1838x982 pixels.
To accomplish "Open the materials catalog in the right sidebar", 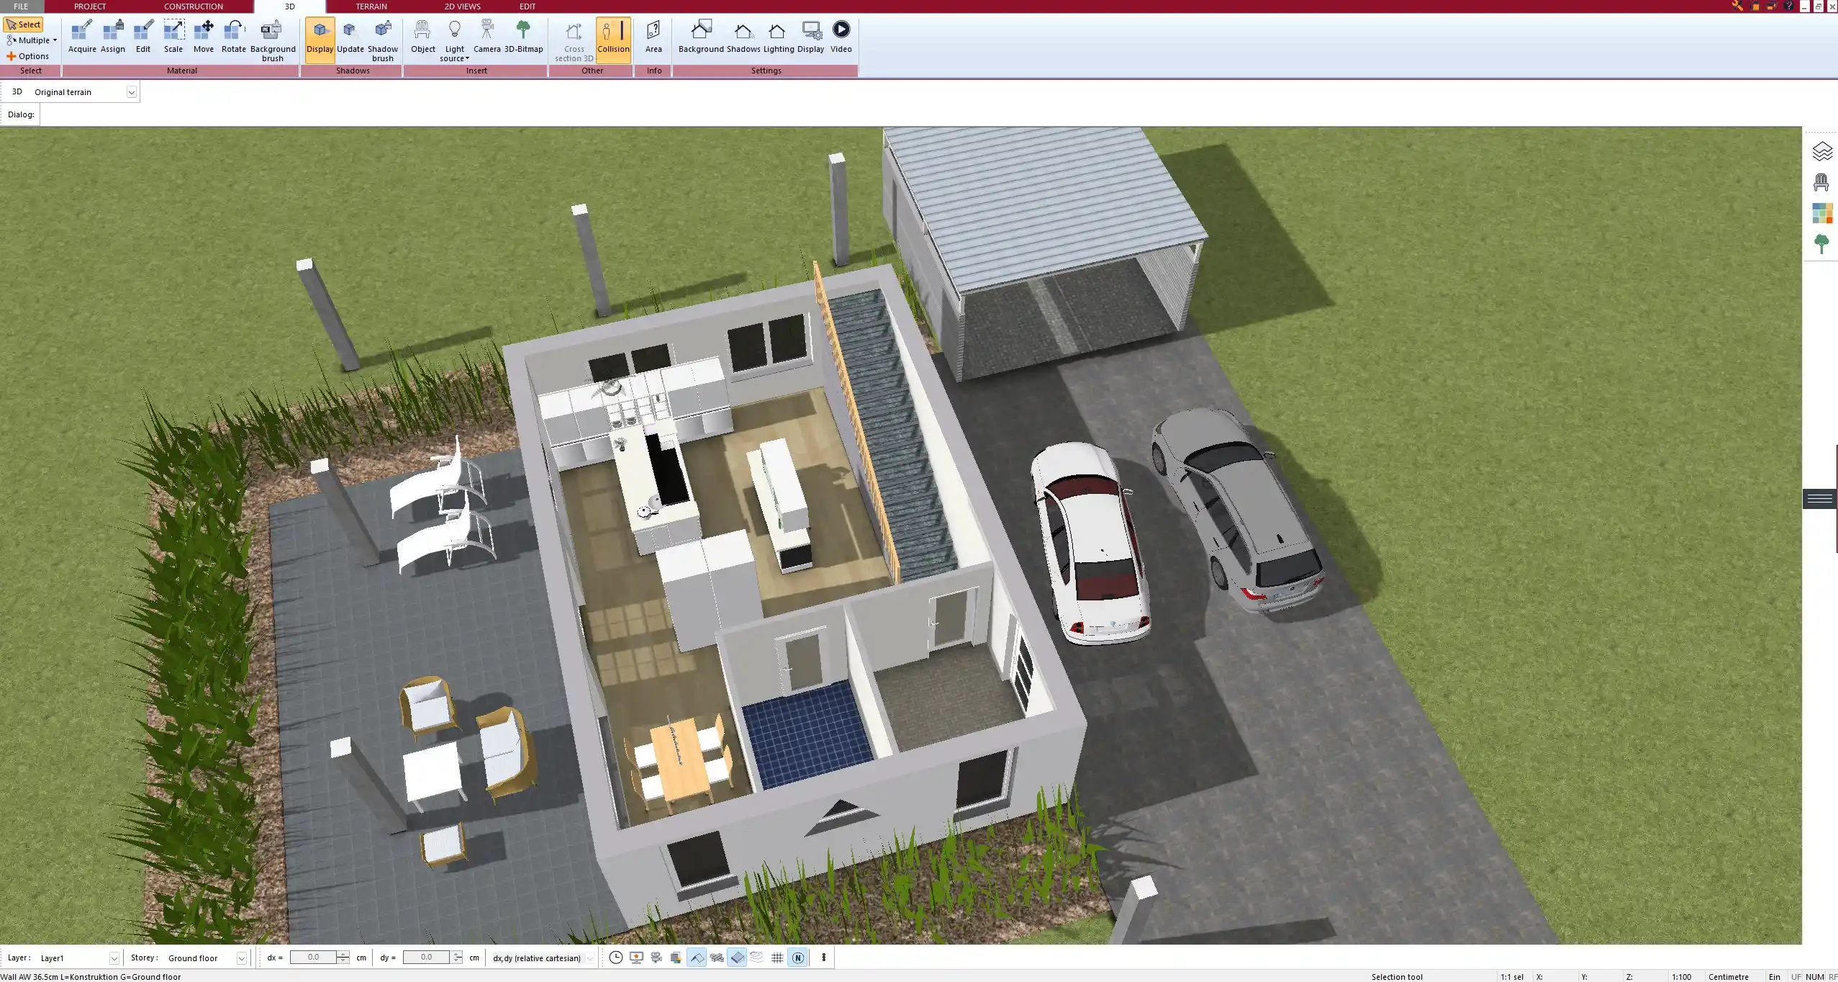I will 1821,212.
